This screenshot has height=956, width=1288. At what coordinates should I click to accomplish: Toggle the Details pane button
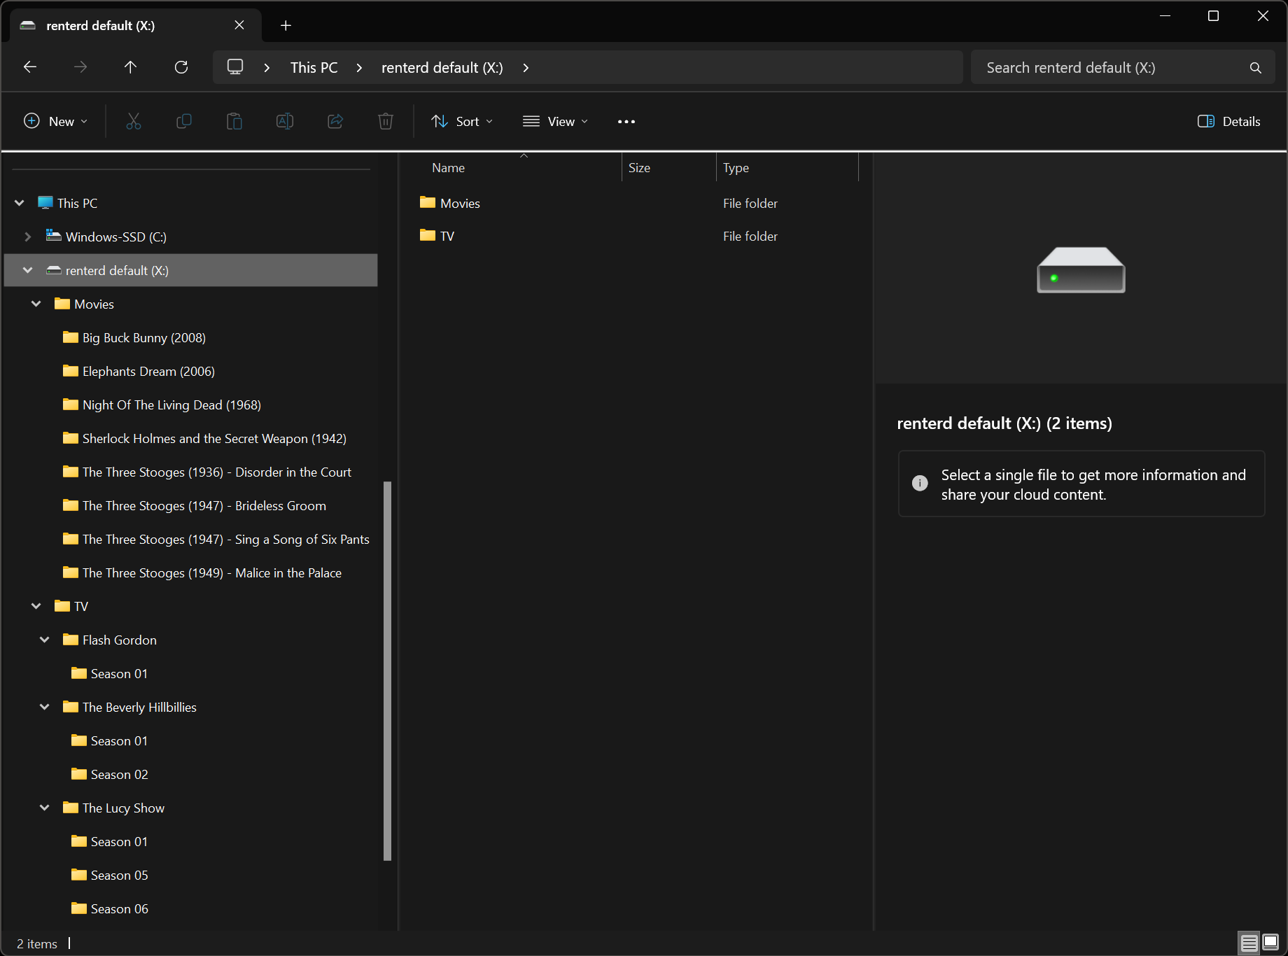(x=1229, y=122)
